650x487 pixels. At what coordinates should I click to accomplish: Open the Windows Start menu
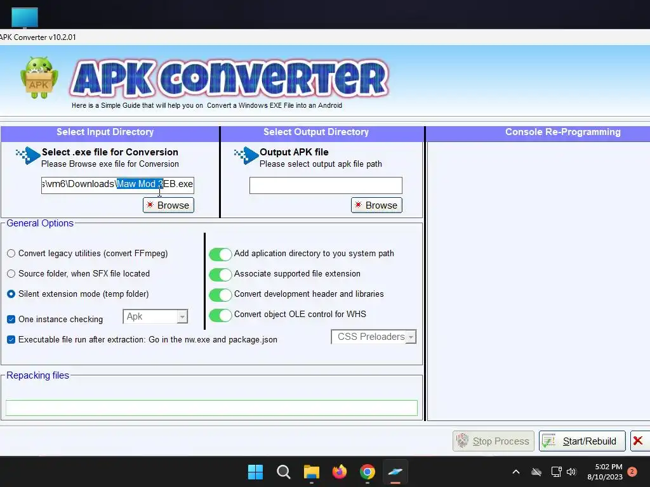pos(255,472)
